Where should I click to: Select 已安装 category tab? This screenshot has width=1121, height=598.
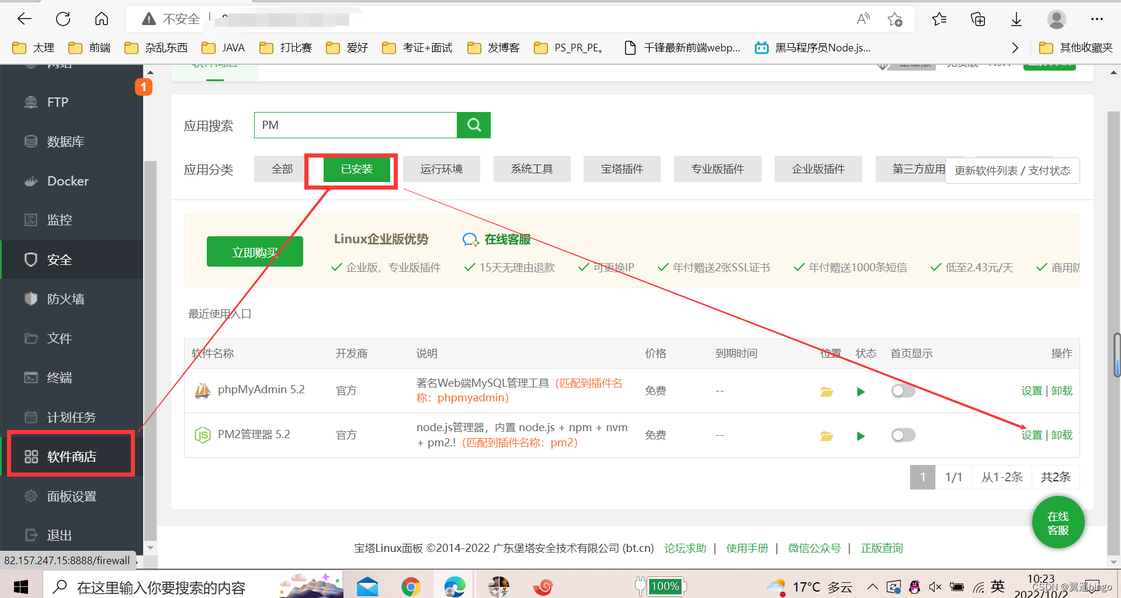point(357,169)
